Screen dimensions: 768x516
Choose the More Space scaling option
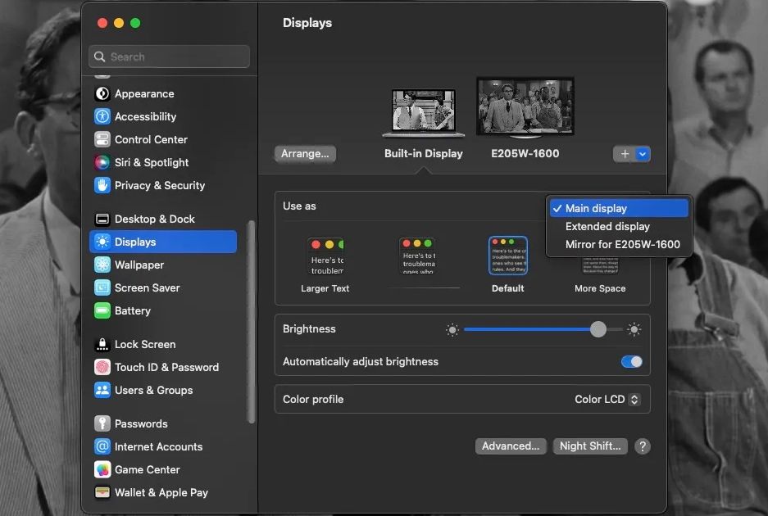pos(599,256)
